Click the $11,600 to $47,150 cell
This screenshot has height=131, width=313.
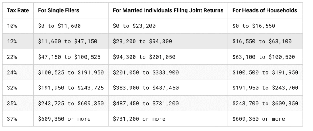pos(68,41)
